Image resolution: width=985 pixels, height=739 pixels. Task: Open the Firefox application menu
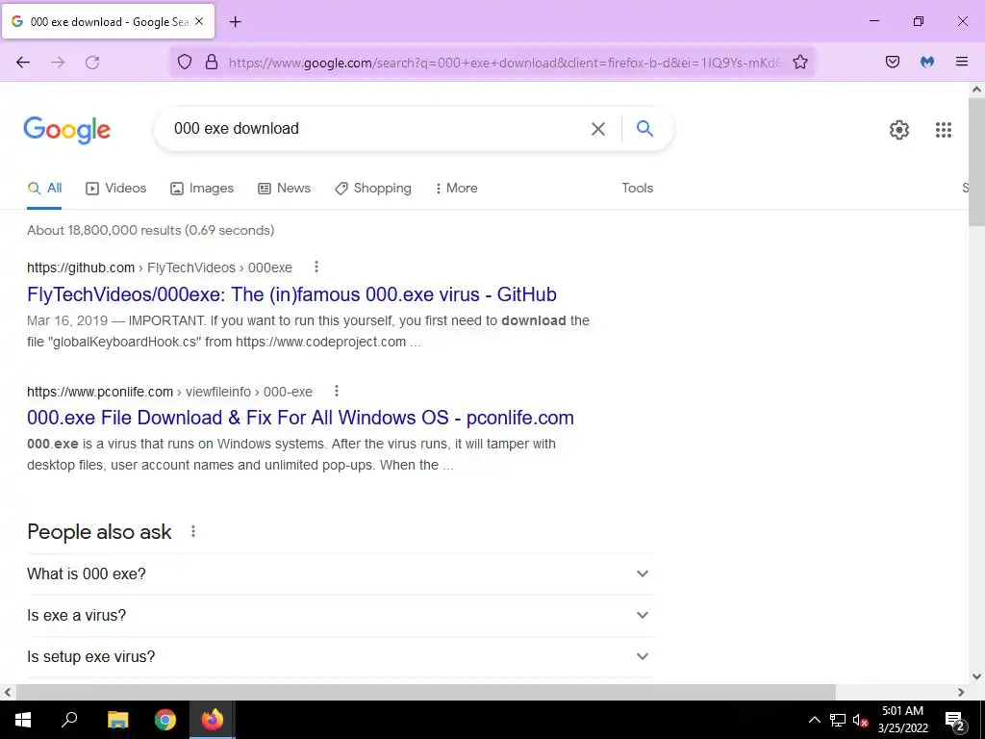[x=962, y=63]
